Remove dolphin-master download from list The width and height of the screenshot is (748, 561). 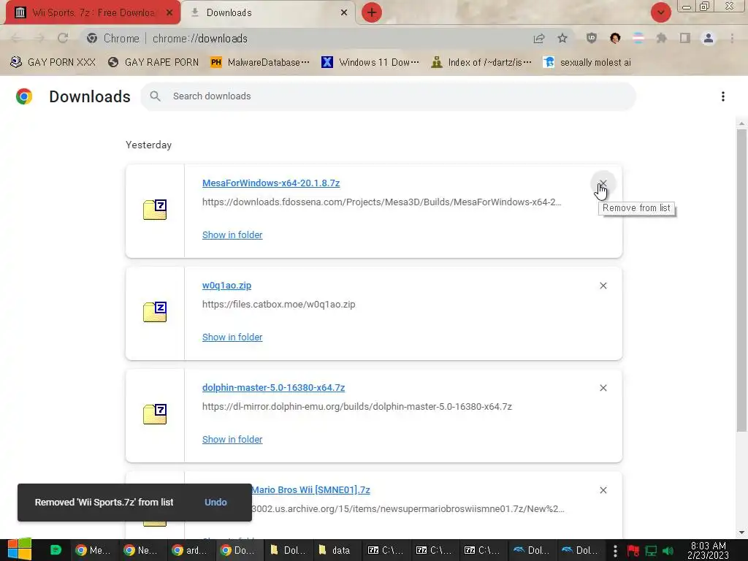click(603, 388)
